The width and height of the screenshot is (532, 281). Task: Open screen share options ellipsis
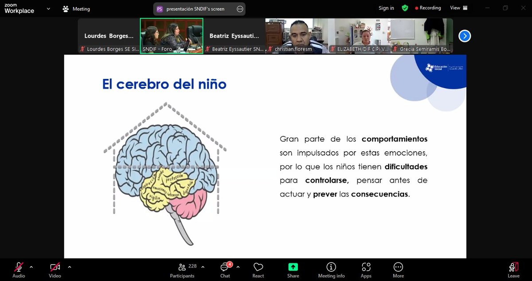pyautogui.click(x=240, y=9)
